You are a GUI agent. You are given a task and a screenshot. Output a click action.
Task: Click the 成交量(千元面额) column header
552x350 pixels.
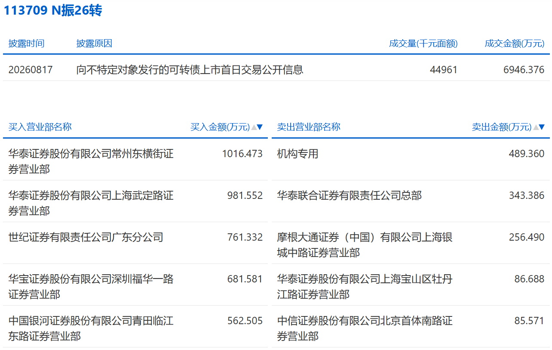point(423,43)
